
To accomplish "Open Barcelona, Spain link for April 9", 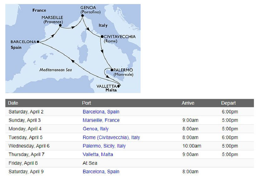I will pos(101,171).
